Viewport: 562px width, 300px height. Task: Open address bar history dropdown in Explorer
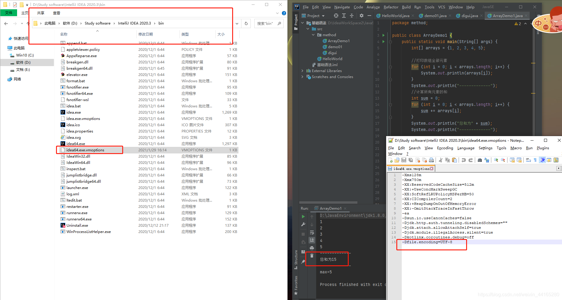click(x=237, y=23)
